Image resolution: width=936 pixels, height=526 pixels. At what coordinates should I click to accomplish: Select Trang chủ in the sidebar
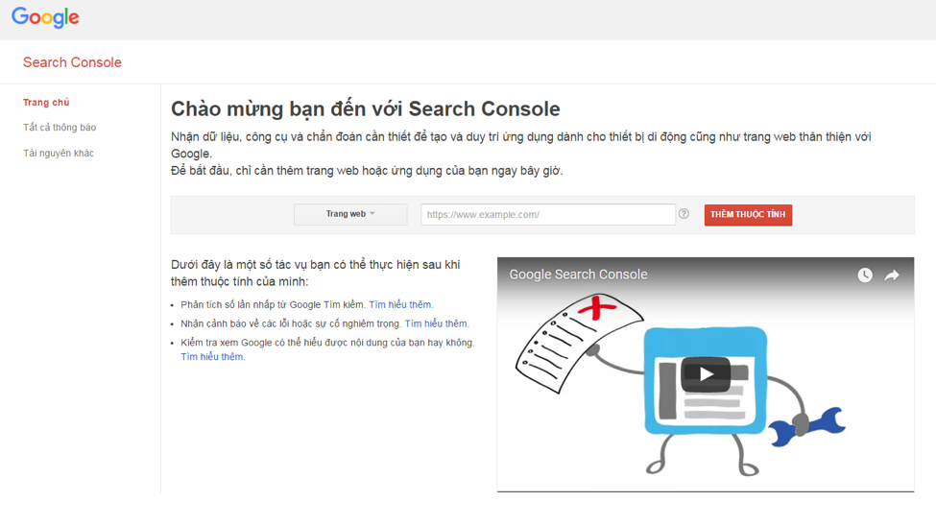46,102
